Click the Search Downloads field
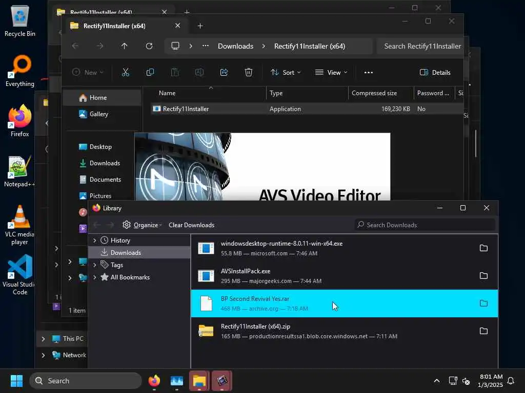Screen dimensions: 525x393 tap(425, 225)
